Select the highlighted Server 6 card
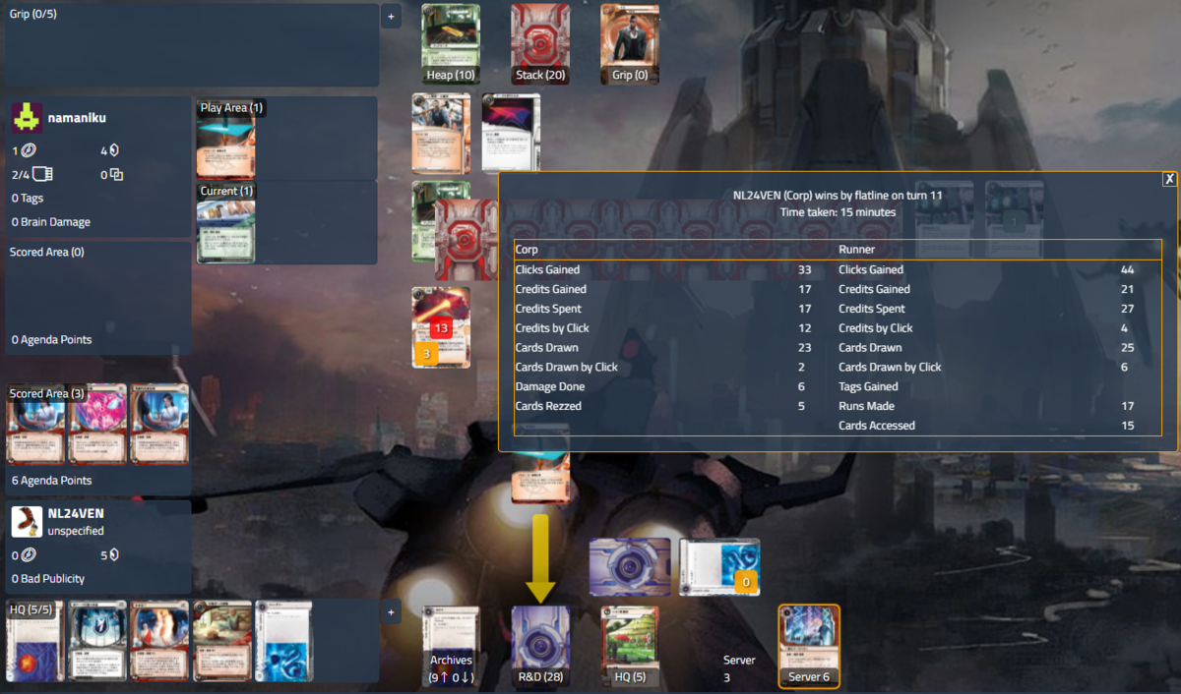1181x694 pixels. [x=809, y=646]
